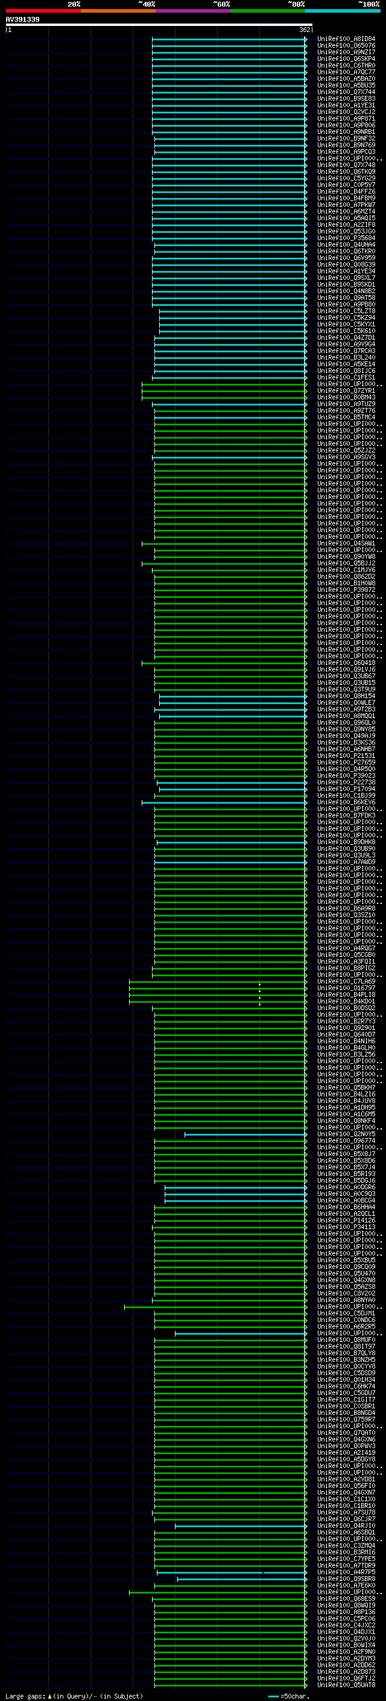Select the UniRef100_A8MQQ1 label
Viewport: 386px width, 1701px height.
pyautogui.click(x=346, y=716)
